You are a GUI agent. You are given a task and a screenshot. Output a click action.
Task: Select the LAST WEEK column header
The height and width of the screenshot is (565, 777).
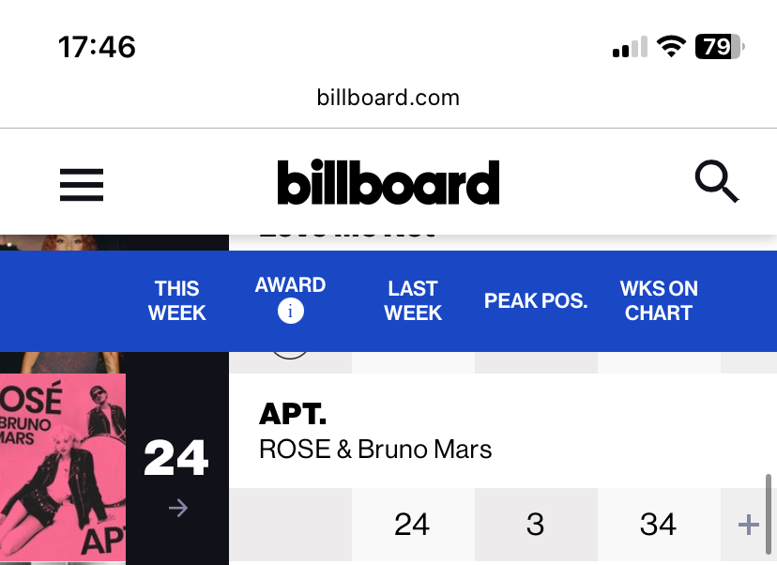413,301
